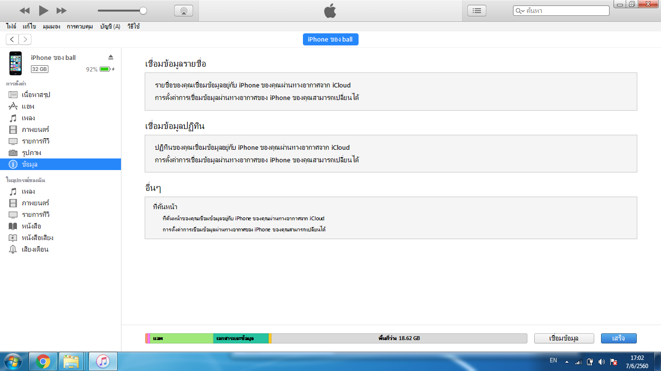Viewport: 661px width, 371px height.
Task: Select รายการทีวี under การตั้งค่า settings section
Action: (x=60, y=141)
